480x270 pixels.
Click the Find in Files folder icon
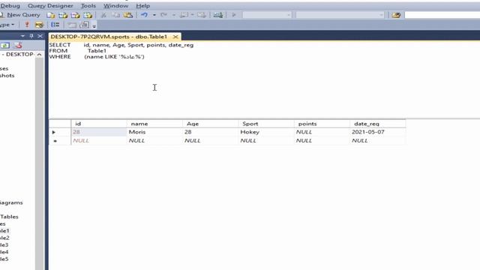click(396, 15)
